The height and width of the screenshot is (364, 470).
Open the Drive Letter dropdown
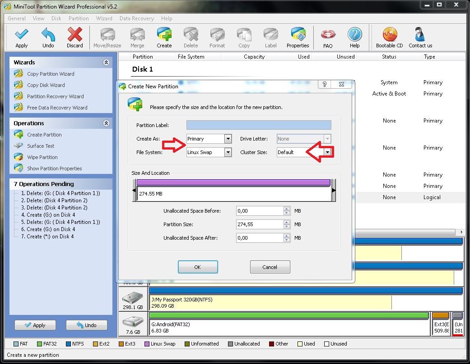click(328, 139)
